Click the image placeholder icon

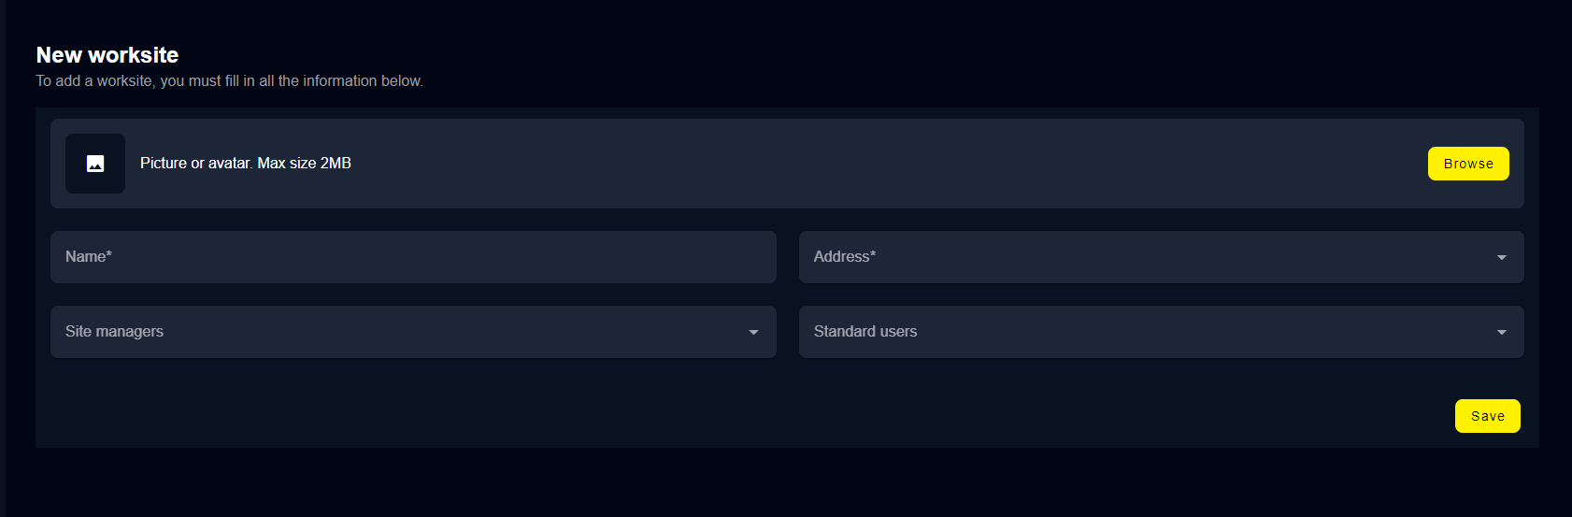pyautogui.click(x=95, y=164)
